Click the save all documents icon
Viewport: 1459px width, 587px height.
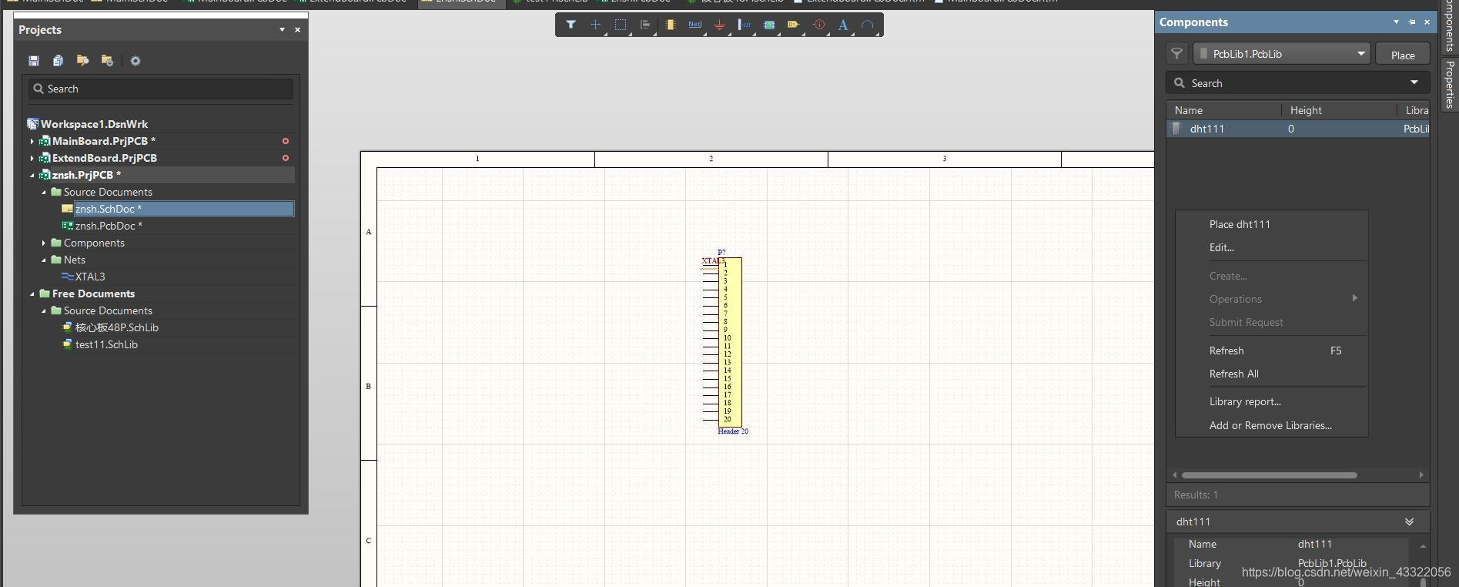click(x=58, y=61)
